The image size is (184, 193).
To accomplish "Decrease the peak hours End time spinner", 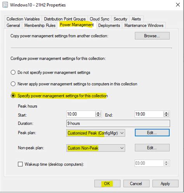I will pyautogui.click(x=166, y=116).
